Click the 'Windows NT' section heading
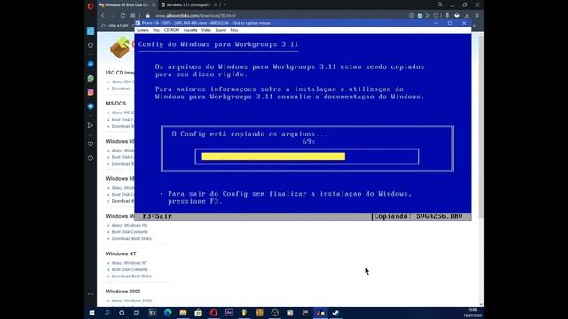This screenshot has height=319, width=568. coord(121,253)
